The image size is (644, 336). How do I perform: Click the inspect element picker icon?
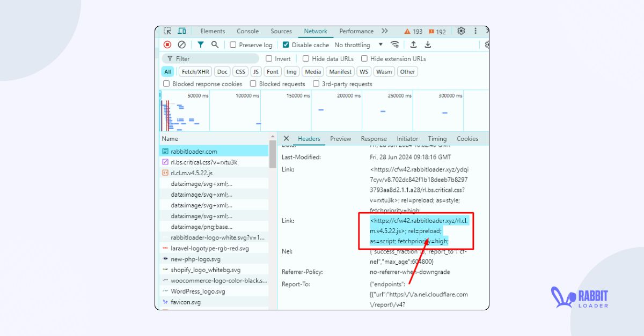168,32
